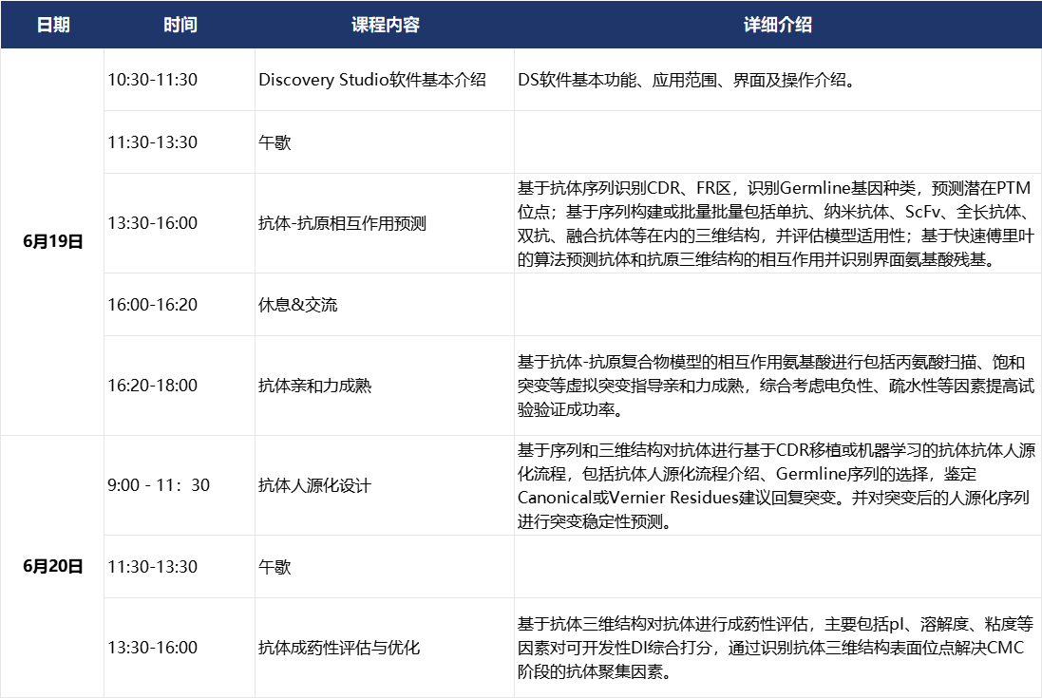Screen dimensions: 1042x698
Task: Click the 日期 column header
Action: point(52,25)
